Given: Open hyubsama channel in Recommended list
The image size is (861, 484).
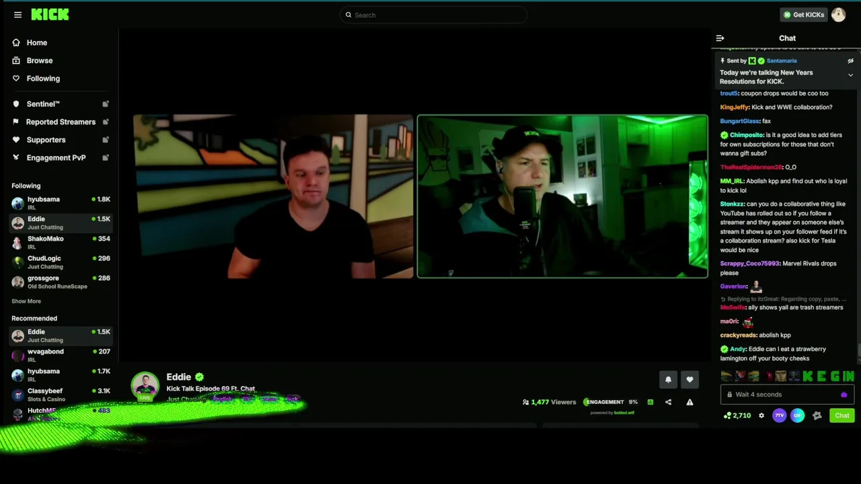Looking at the screenshot, I should pyautogui.click(x=61, y=375).
